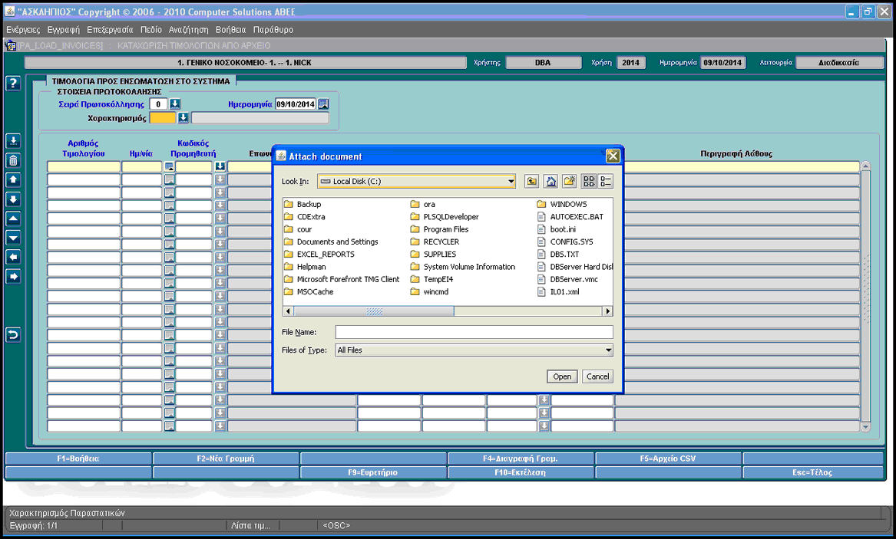Click the invoice table scroll down arrow
Image resolution: width=896 pixels, height=539 pixels.
click(866, 427)
